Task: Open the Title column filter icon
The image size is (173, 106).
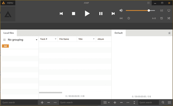Action: point(94,39)
